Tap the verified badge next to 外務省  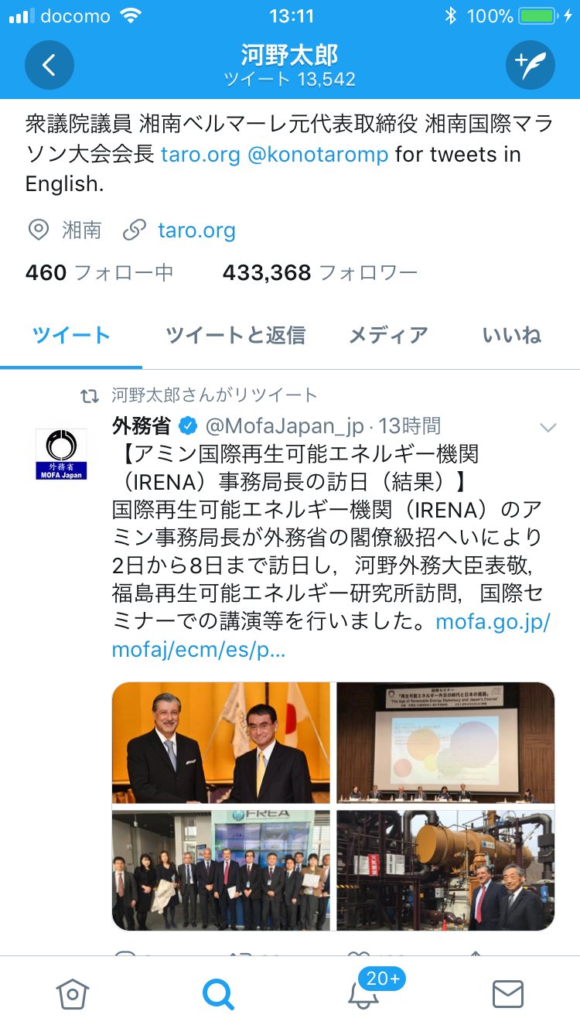(x=187, y=425)
